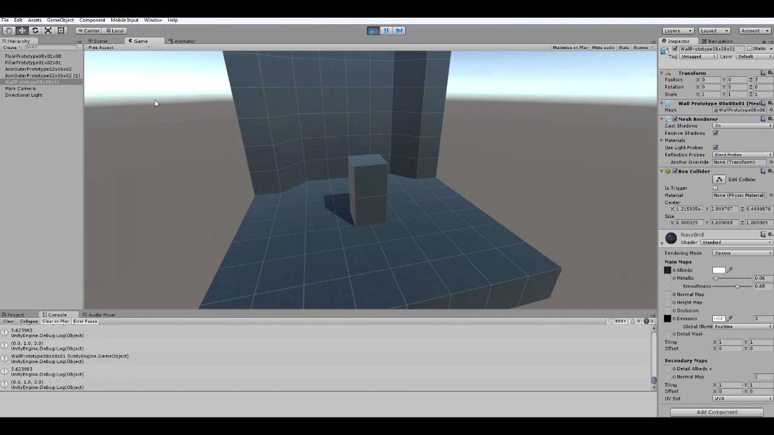Screen dimensions: 774x435
Task: Open the Layout dropdown
Action: pos(714,30)
